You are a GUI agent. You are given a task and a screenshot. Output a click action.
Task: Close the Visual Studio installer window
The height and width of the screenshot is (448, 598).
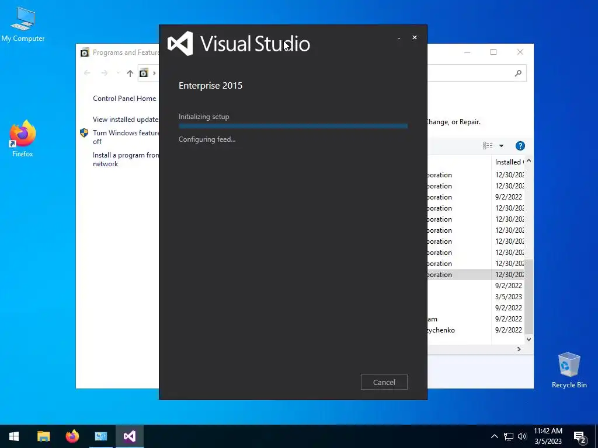point(415,37)
